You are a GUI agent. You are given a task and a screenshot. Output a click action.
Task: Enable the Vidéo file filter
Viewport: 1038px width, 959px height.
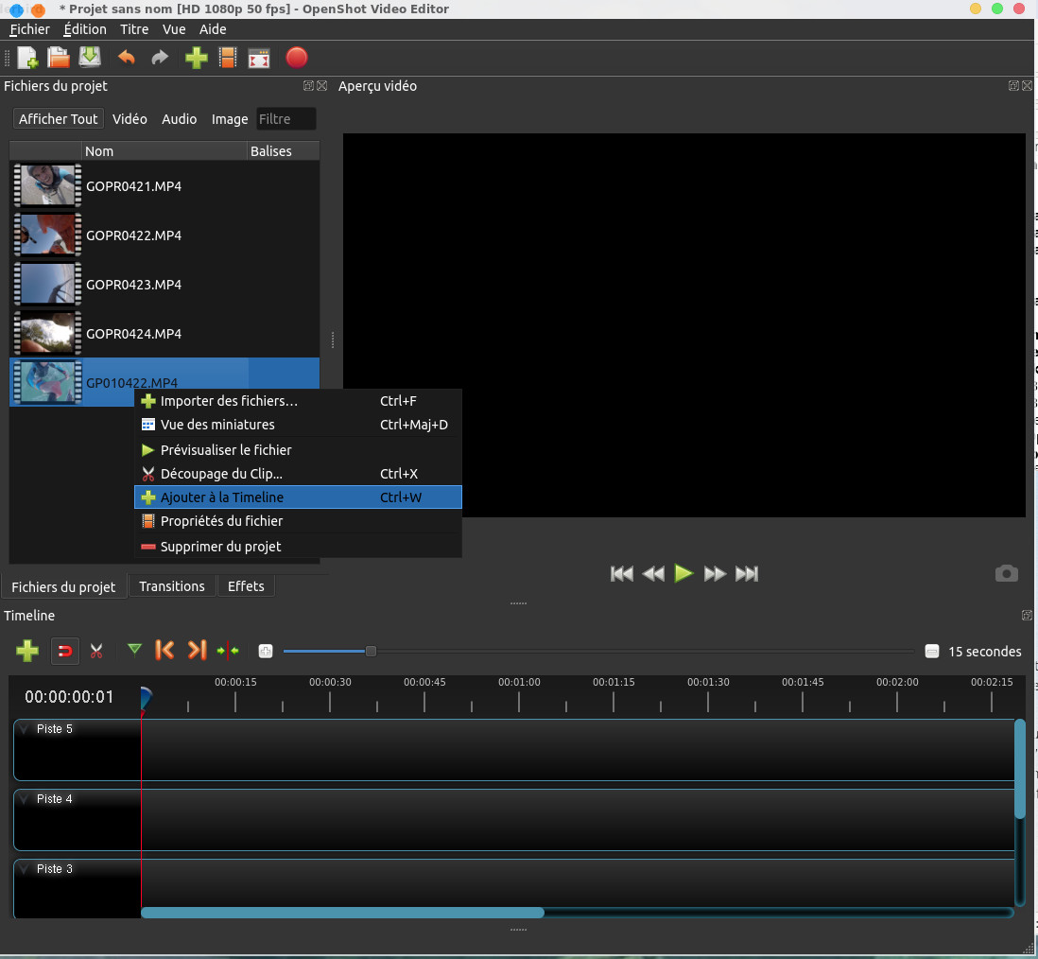point(130,119)
